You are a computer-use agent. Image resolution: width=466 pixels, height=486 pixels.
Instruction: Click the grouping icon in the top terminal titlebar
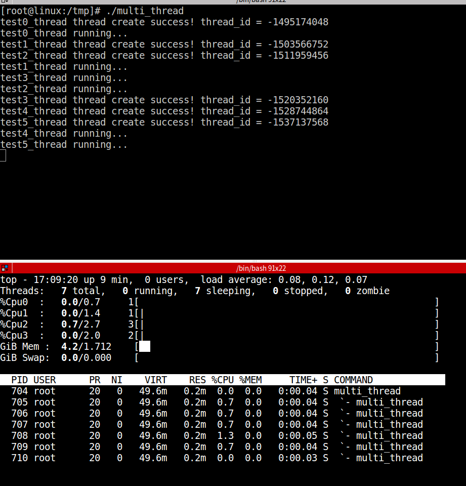coord(5,2)
